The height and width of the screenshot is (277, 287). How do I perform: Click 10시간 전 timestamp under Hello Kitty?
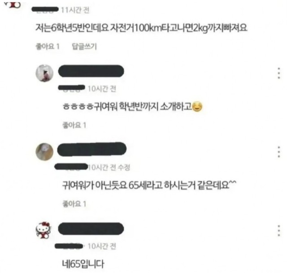(x=102, y=246)
